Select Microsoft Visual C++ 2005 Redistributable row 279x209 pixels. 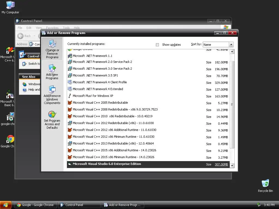coord(148,103)
